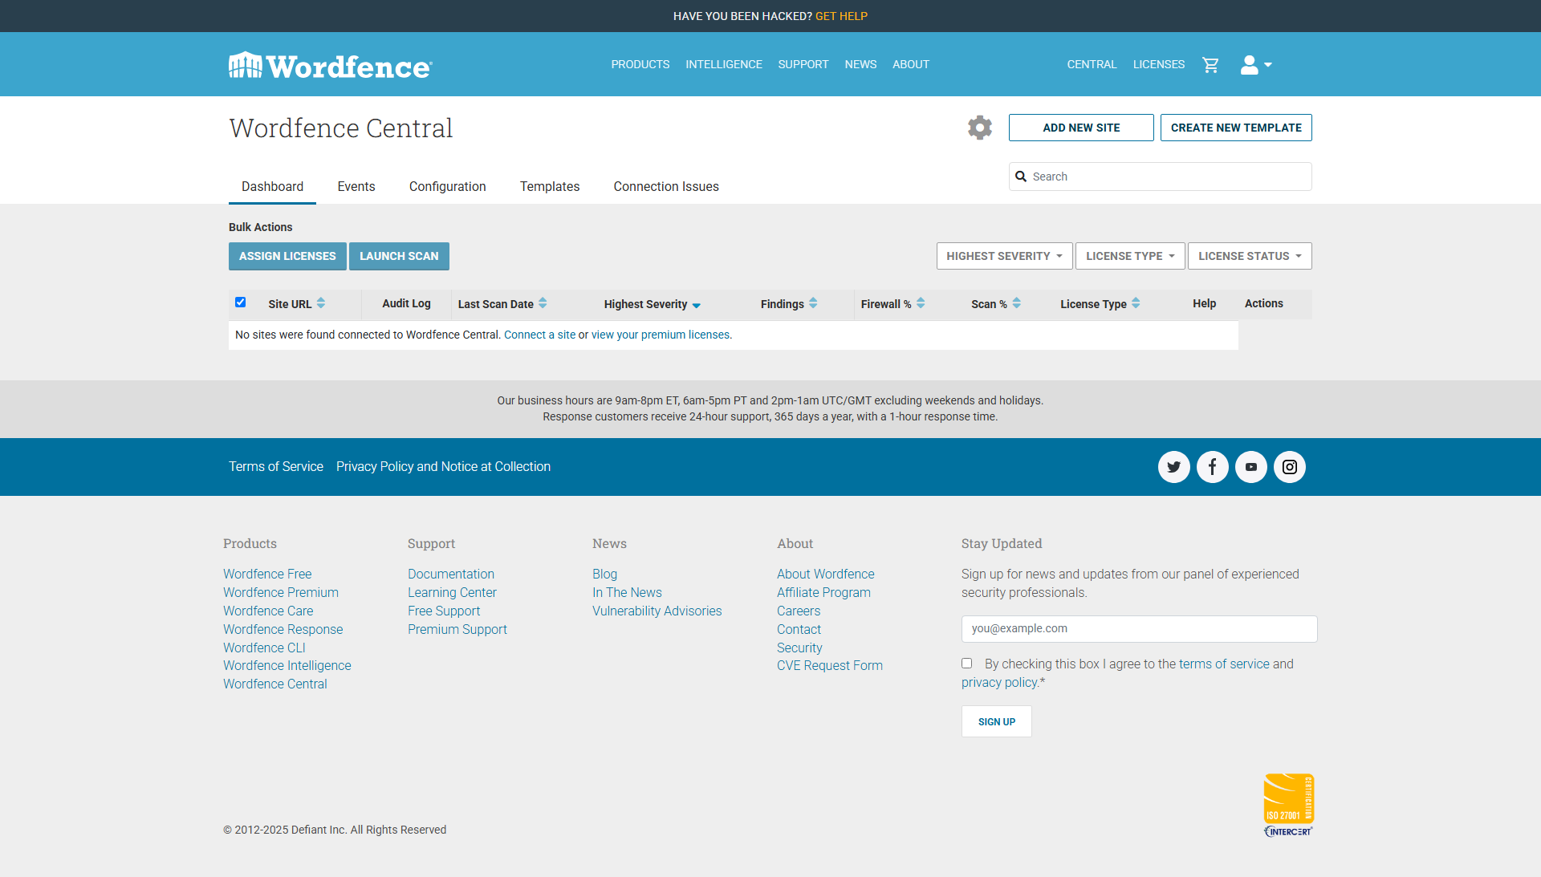Open the Instagram social icon
1541x877 pixels.
click(1289, 467)
